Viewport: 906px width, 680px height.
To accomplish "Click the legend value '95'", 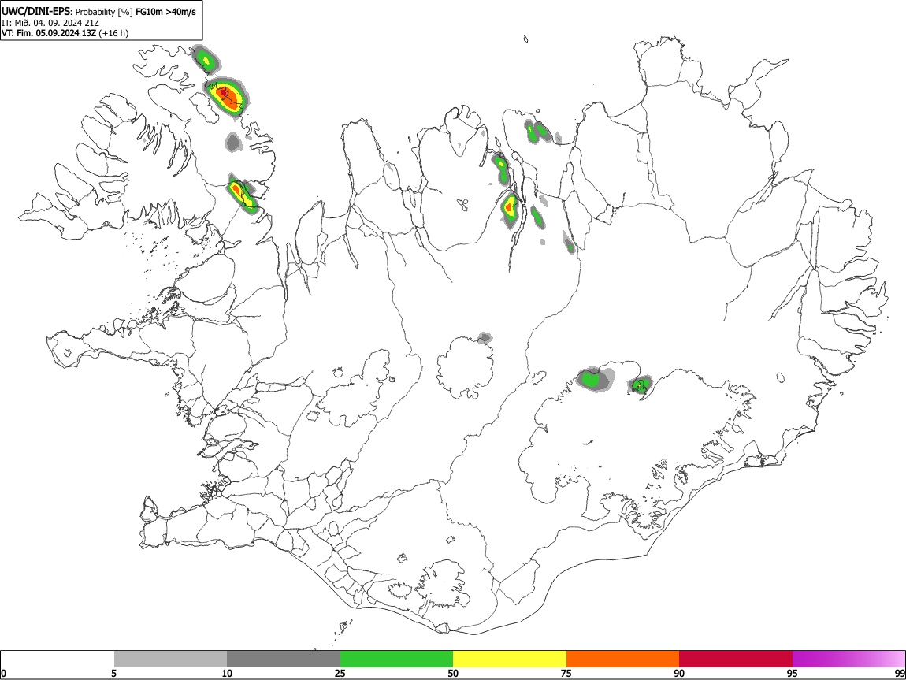I will [793, 673].
